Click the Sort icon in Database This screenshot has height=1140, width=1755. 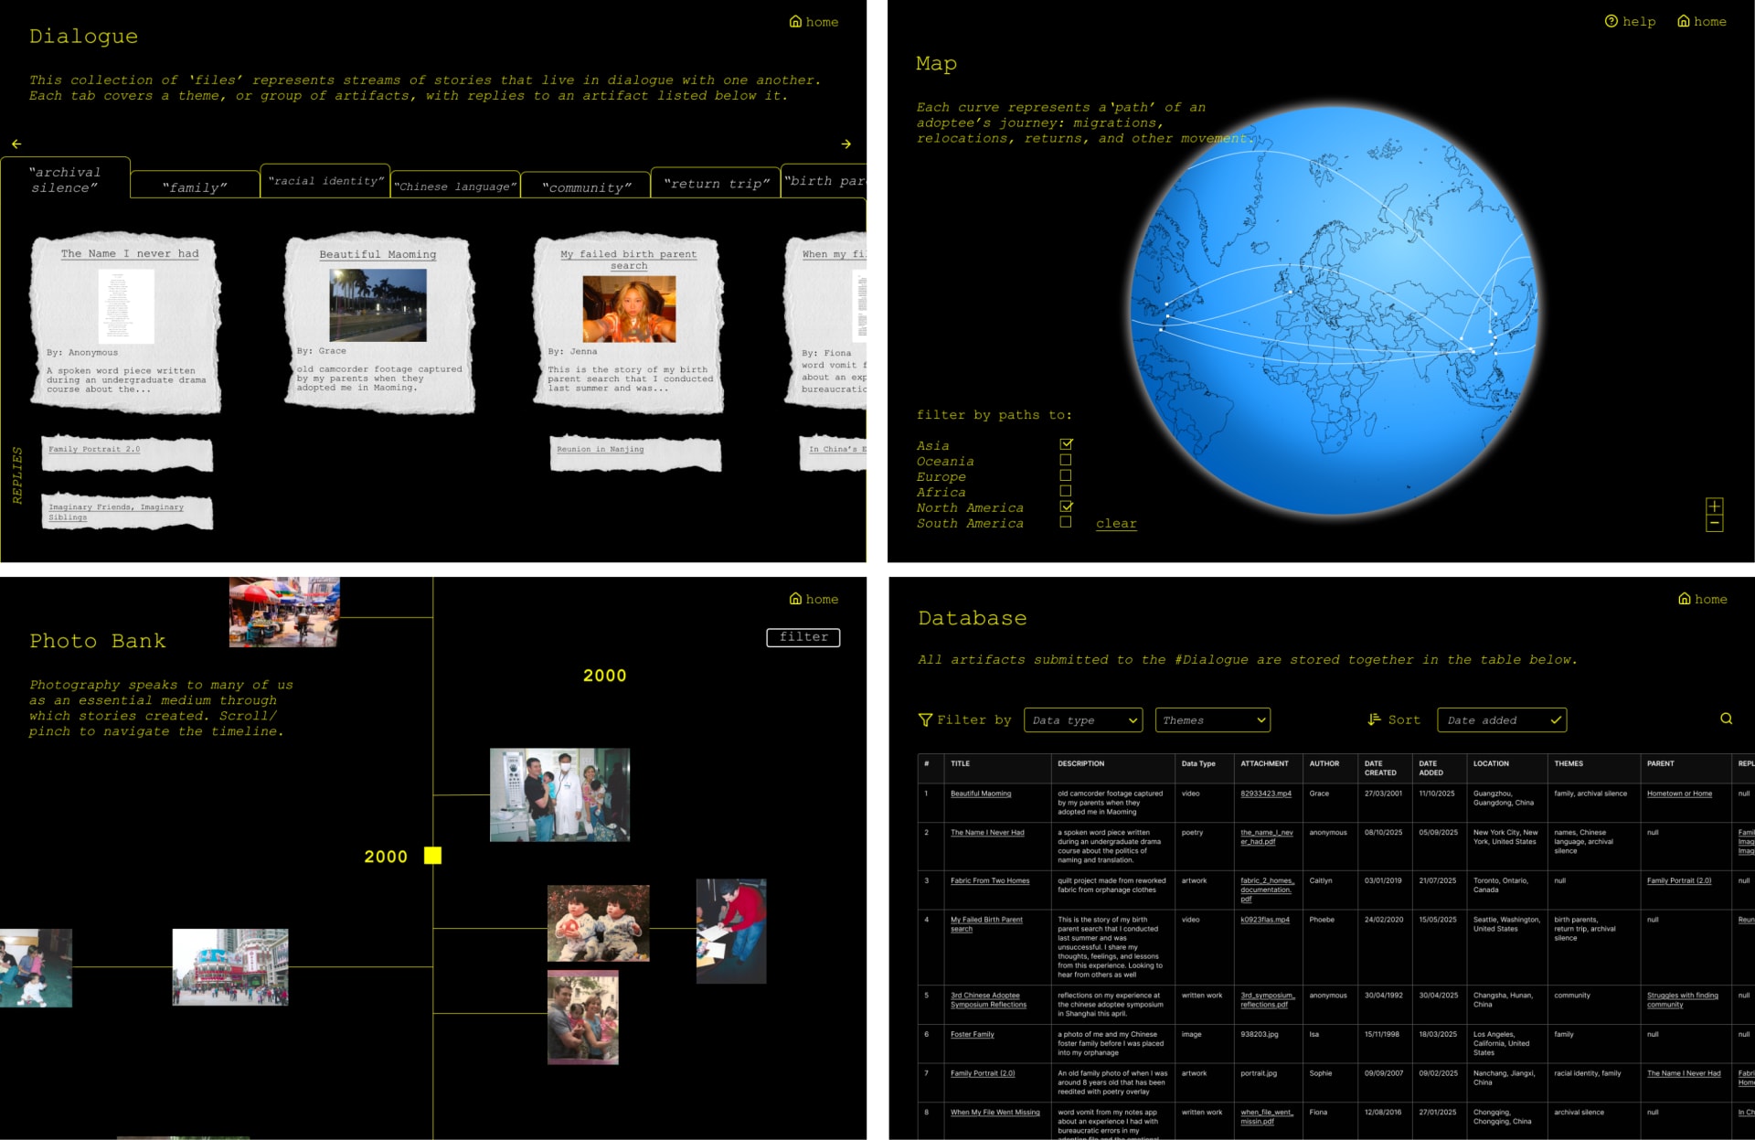click(x=1374, y=719)
